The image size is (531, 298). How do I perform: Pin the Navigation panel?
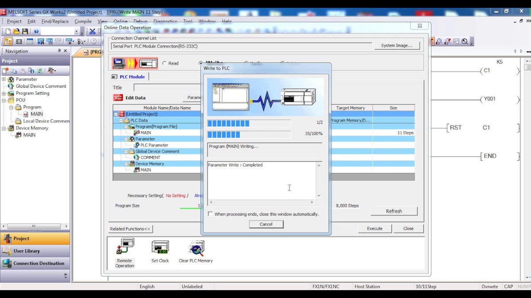pyautogui.click(x=60, y=51)
